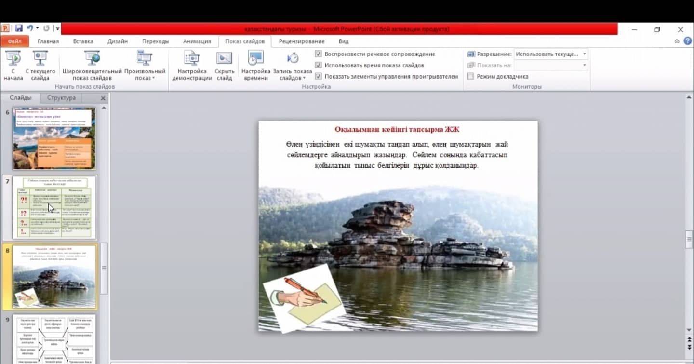694x364 pixels.
Task: Expand the Разрешение resolution dropdown
Action: [584, 54]
